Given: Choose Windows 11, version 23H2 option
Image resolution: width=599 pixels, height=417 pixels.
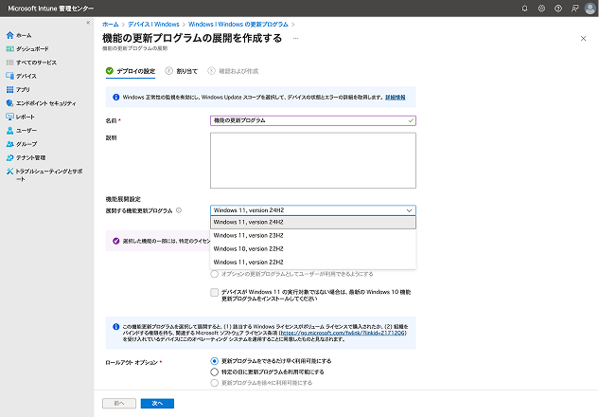Looking at the screenshot, I should (x=313, y=235).
